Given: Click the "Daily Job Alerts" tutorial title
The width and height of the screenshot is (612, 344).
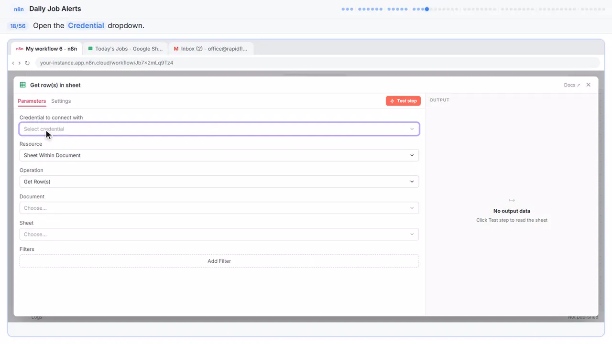Looking at the screenshot, I should pyautogui.click(x=55, y=9).
